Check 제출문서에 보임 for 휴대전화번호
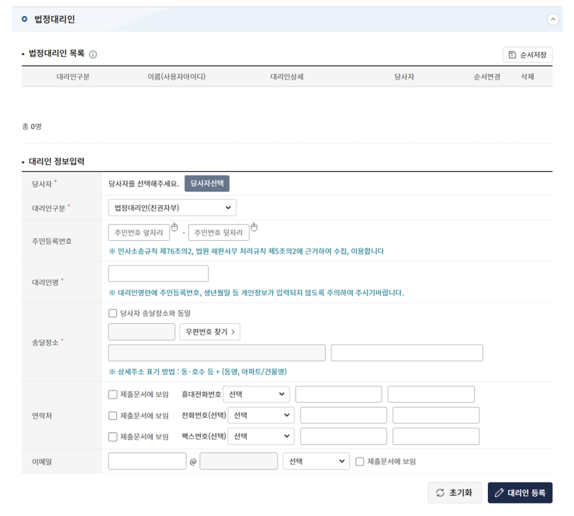This screenshot has width=574, height=516. click(113, 395)
